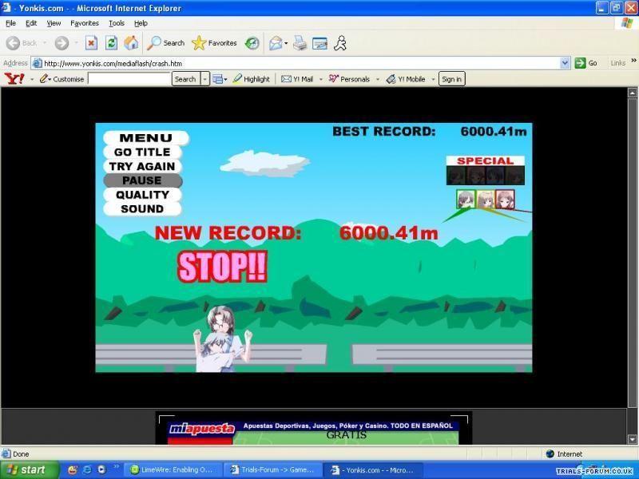Expand the Links toolbar chevron
The image size is (639, 479).
(633, 61)
